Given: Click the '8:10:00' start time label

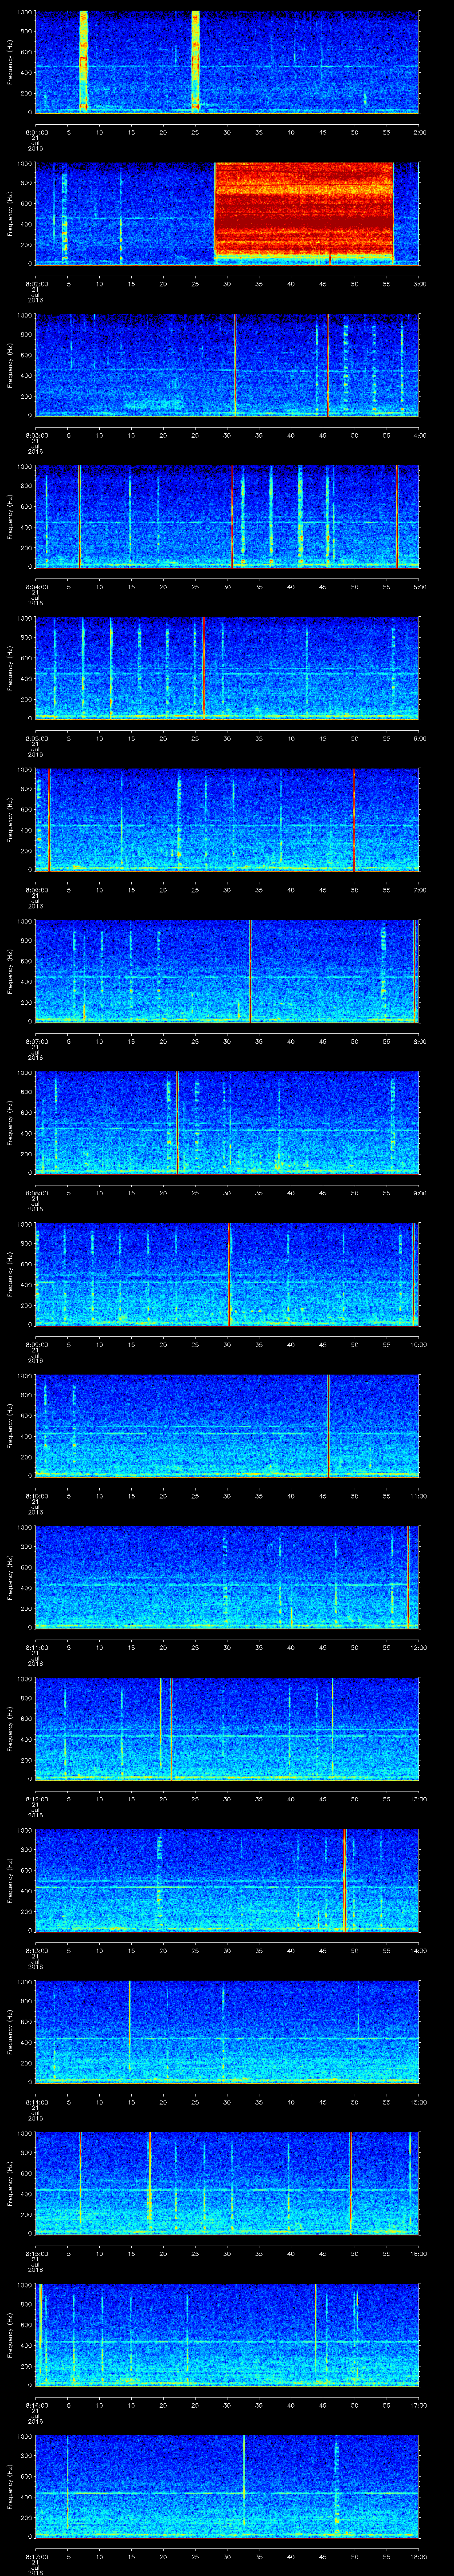Looking at the screenshot, I should click(36, 1495).
